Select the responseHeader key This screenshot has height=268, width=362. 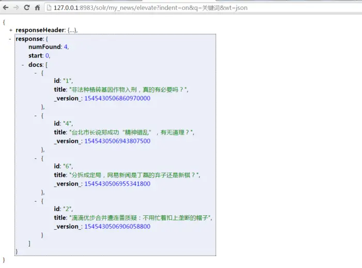tap(40, 30)
